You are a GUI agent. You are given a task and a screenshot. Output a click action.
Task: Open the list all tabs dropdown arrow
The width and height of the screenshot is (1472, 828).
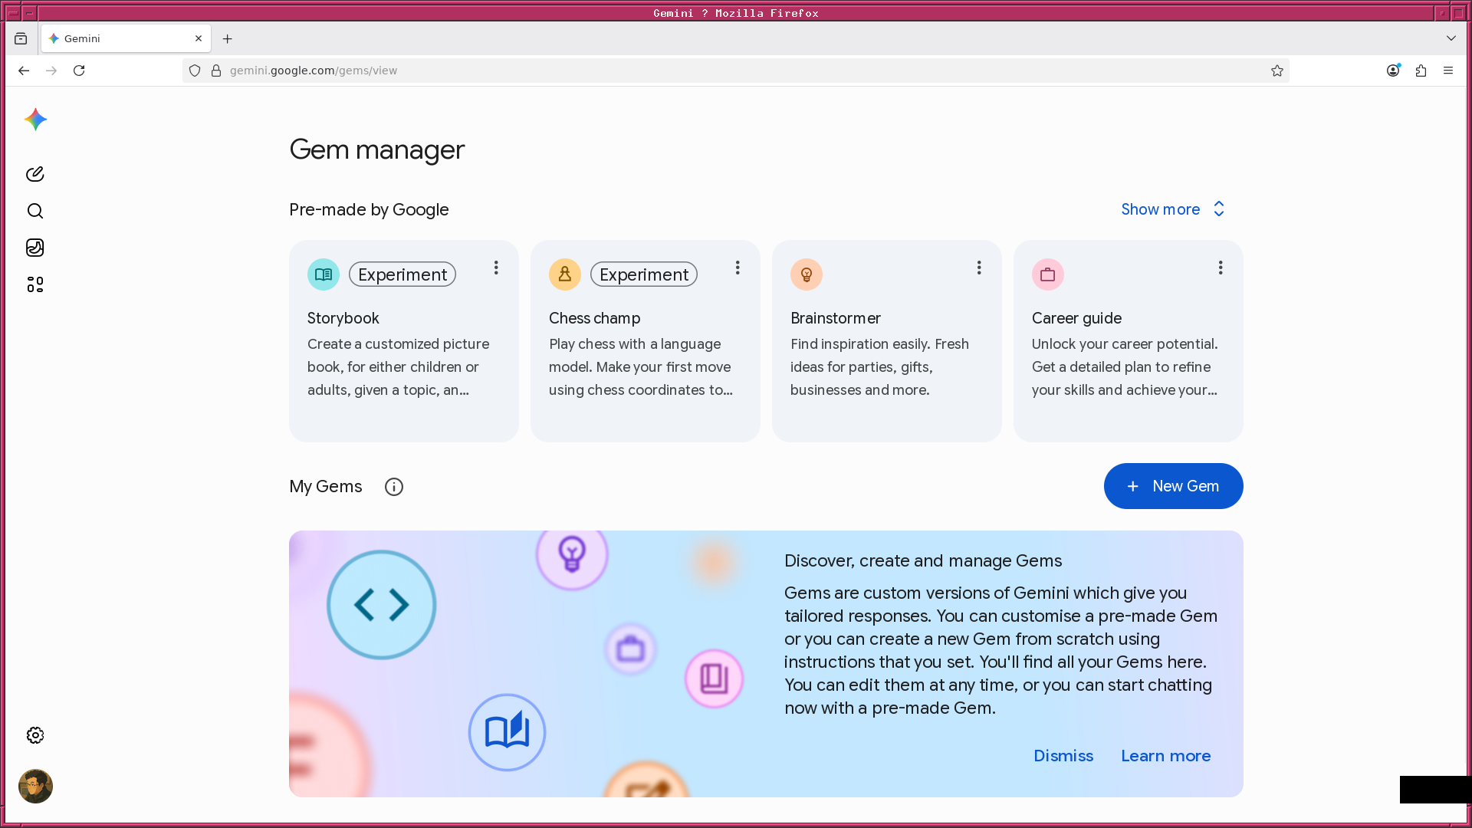1451,38
